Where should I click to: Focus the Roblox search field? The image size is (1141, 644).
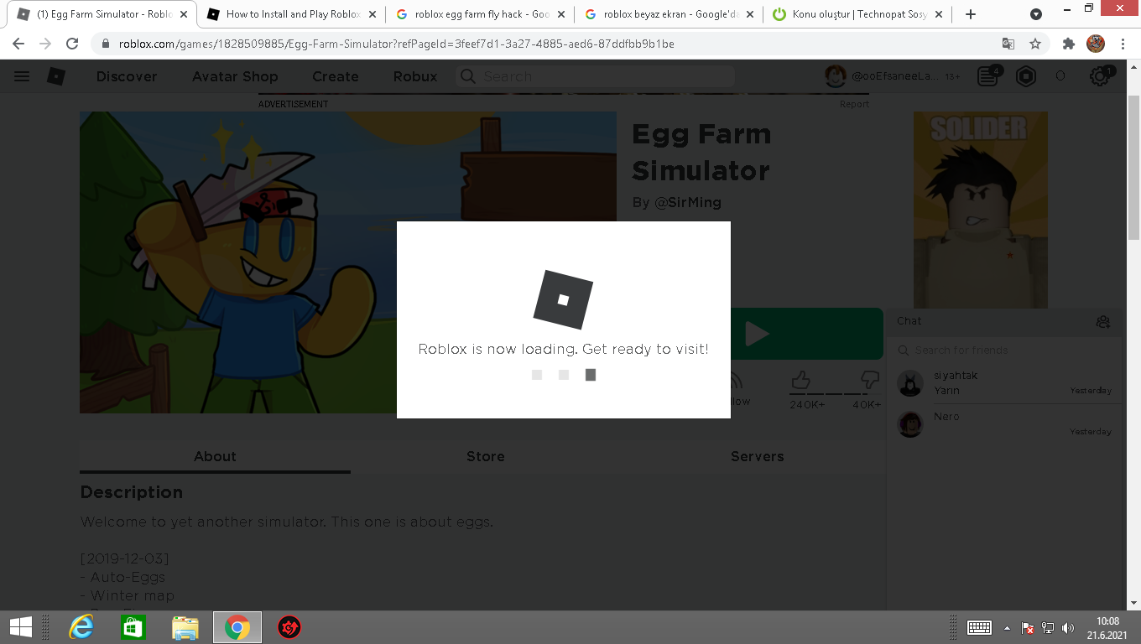596,76
